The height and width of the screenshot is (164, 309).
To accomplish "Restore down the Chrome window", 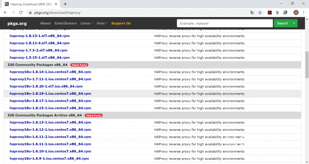I will pos(292,4).
